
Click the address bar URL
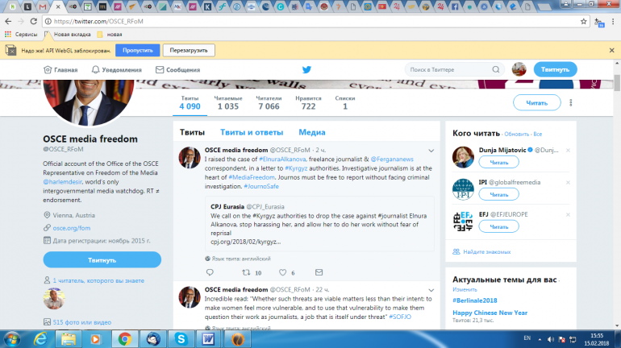(x=98, y=22)
